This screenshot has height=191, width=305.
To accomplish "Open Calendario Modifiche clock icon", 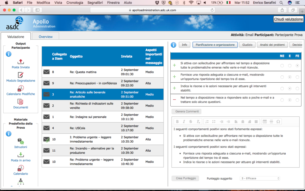I will click(21, 88).
